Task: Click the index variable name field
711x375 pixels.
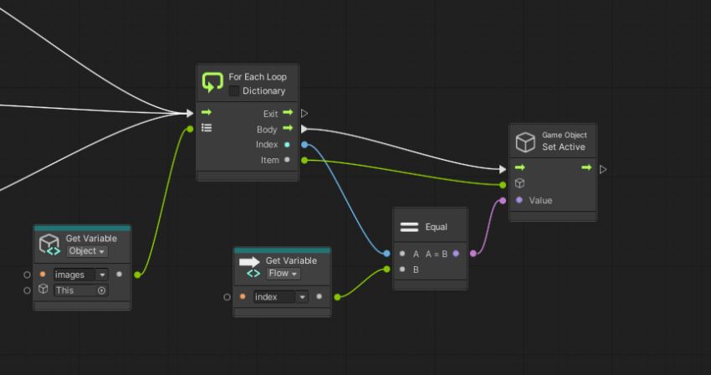Action: pyautogui.click(x=274, y=297)
